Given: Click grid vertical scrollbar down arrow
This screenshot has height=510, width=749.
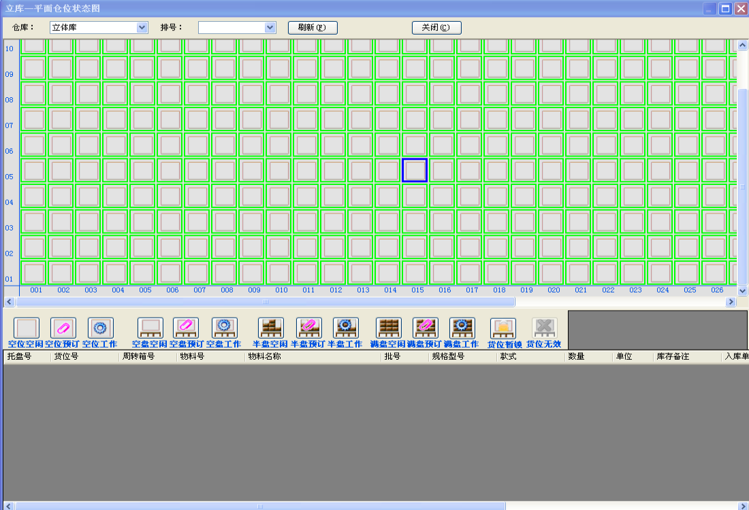Looking at the screenshot, I should coord(742,290).
